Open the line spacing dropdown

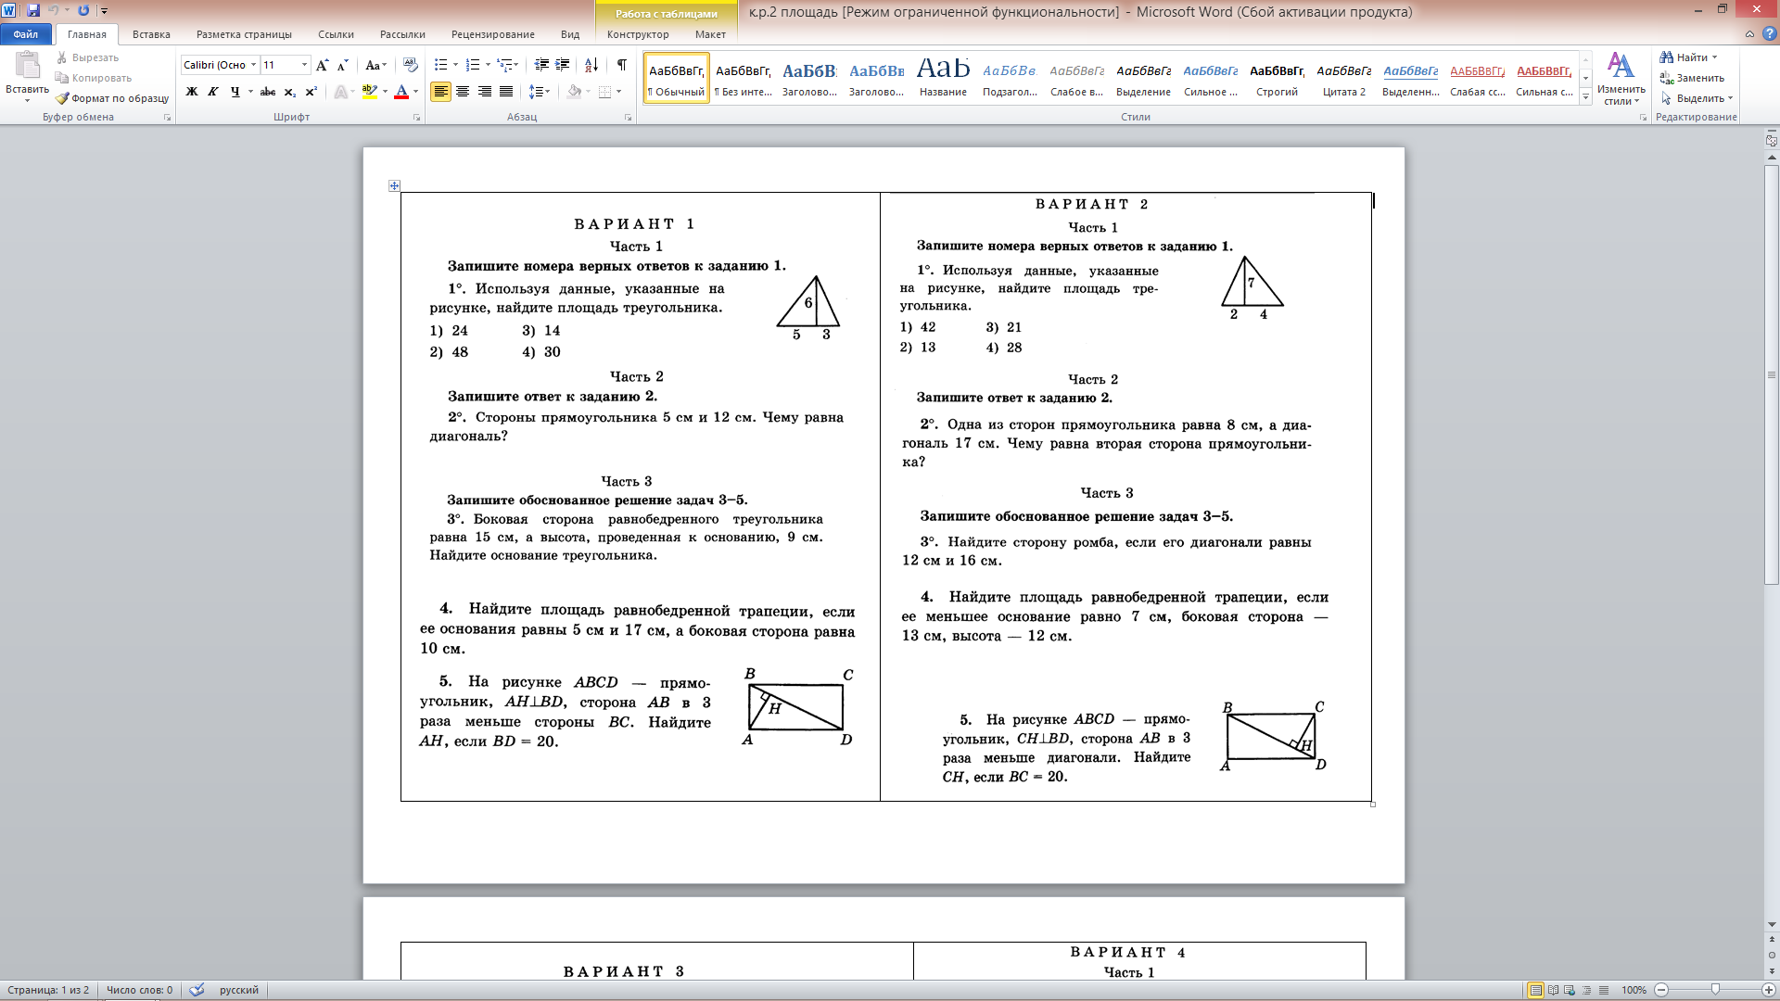(x=539, y=92)
